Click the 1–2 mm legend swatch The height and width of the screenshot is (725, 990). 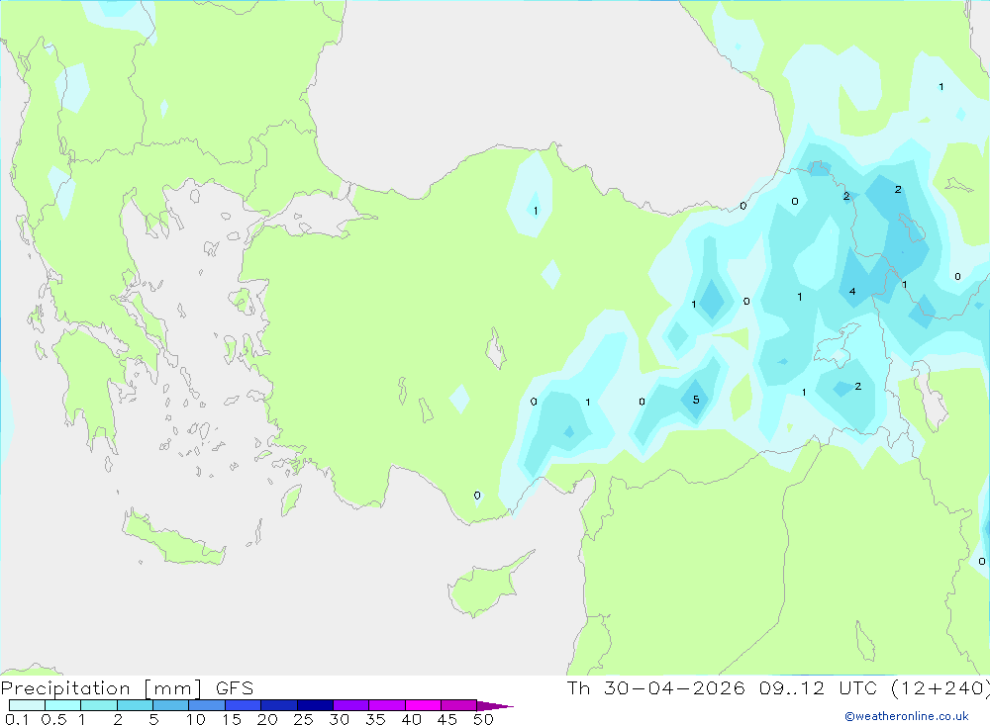point(98,705)
